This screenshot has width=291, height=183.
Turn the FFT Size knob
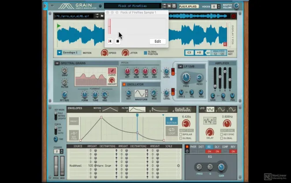tap(64, 95)
